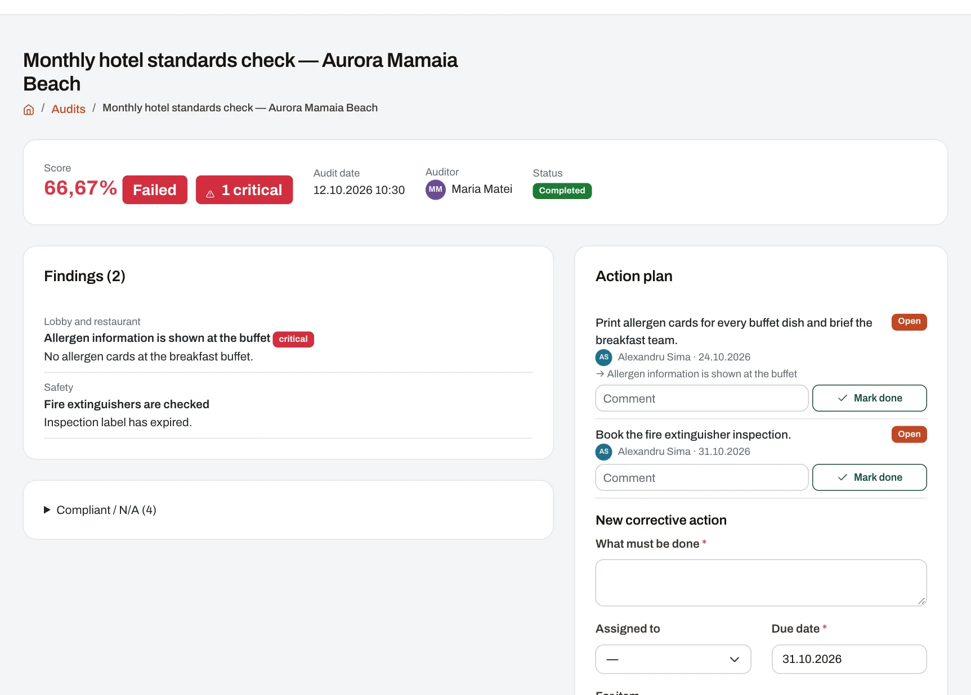Mark fire extinguisher inspection as done
The image size is (971, 695).
[869, 477]
